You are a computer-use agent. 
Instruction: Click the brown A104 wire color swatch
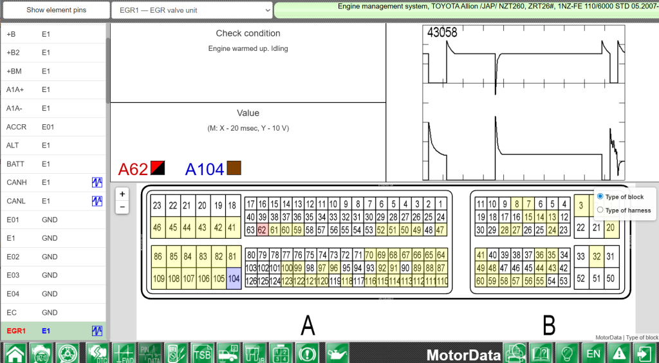coord(234,167)
